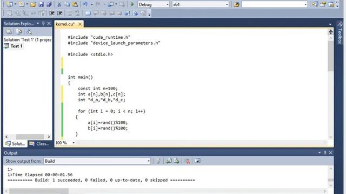Toggle auto-hide pin on the Output panel
346x194 pixels.
[325, 153]
